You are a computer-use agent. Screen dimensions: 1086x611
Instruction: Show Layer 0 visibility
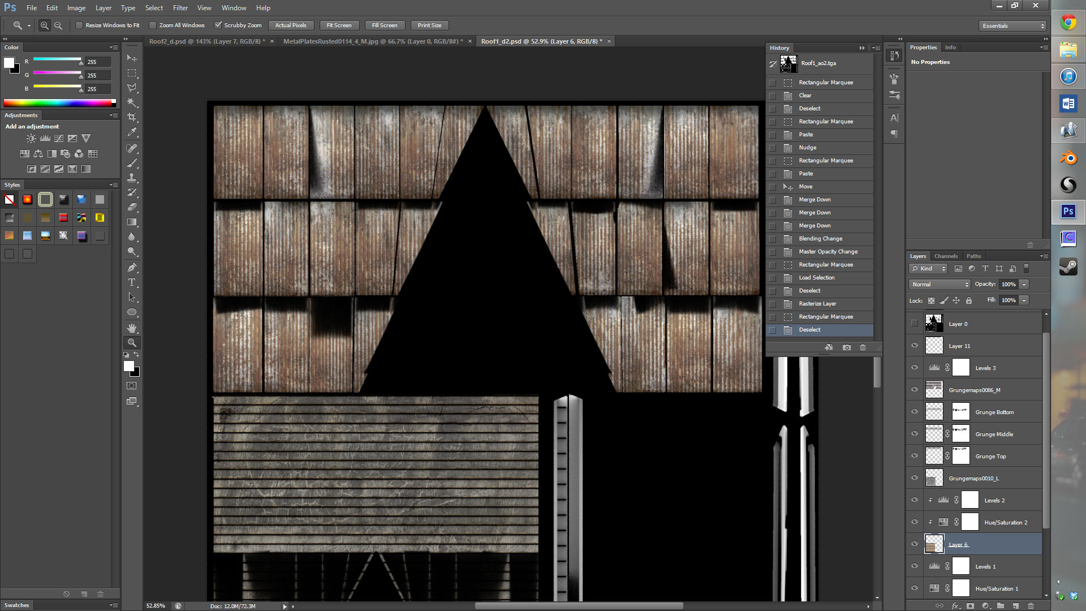click(x=915, y=324)
